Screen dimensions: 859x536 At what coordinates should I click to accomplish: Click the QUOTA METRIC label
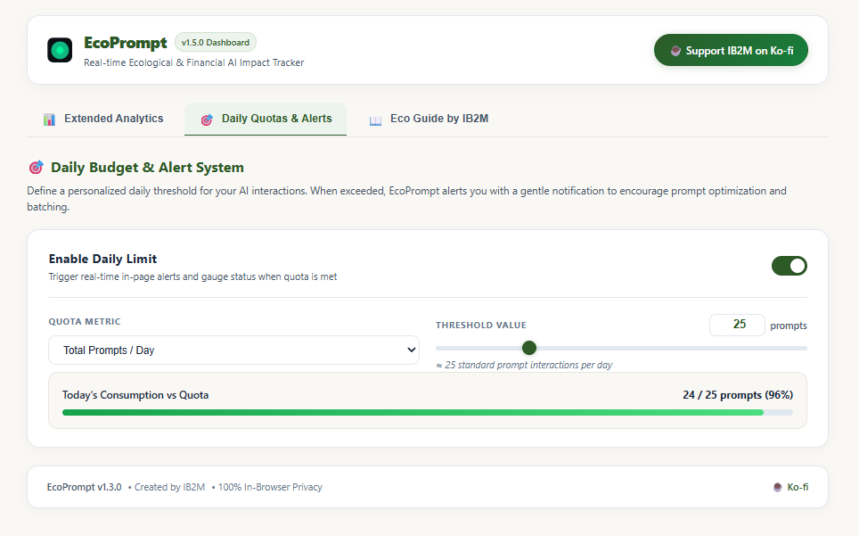pos(85,322)
